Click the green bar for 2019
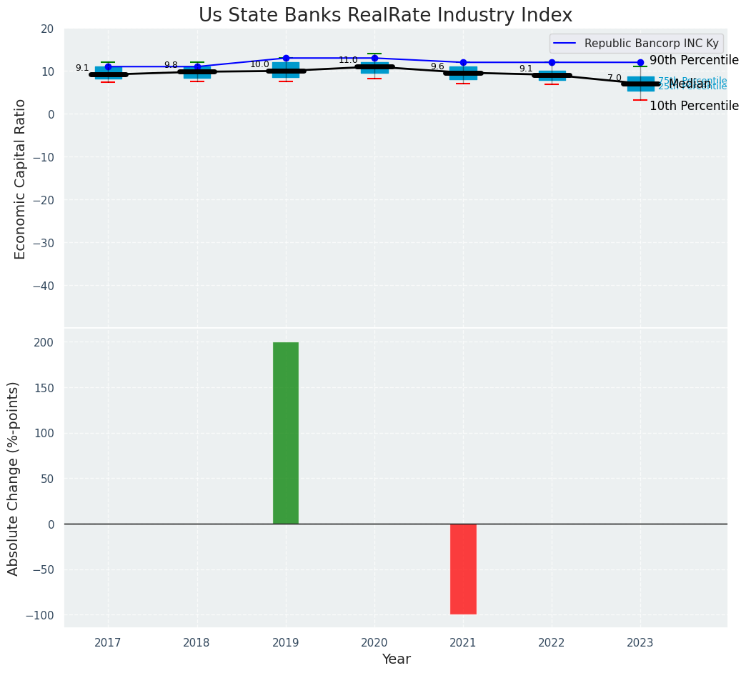This screenshot has width=746, height=673. 285,433
